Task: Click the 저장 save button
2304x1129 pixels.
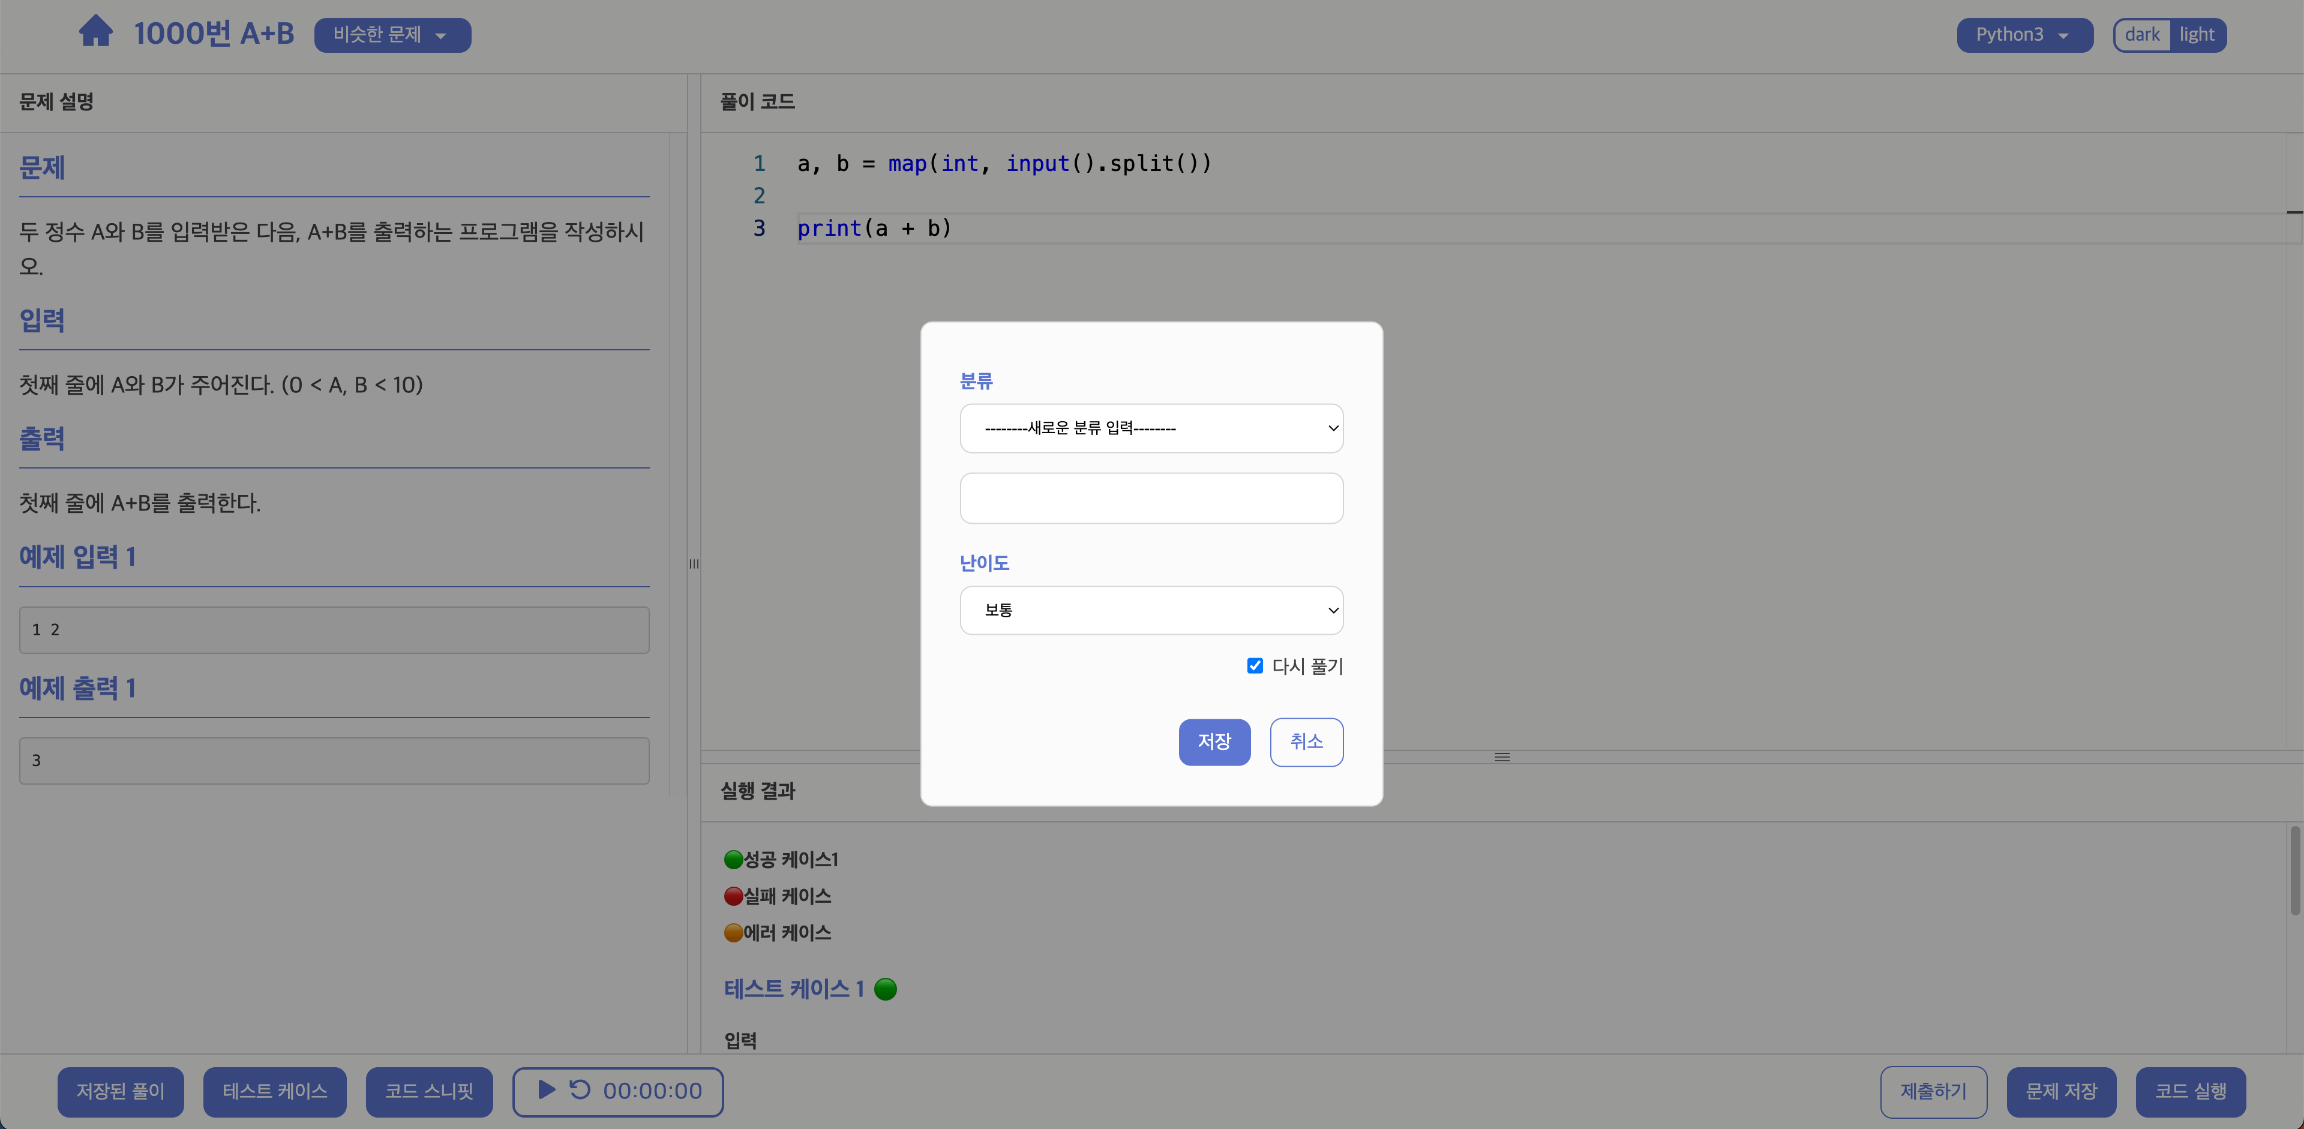Action: click(x=1214, y=742)
